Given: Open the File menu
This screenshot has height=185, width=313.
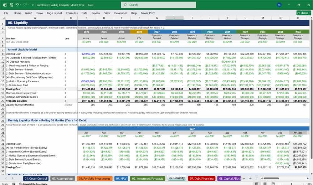Looking at the screenshot, I should coord(6,13).
